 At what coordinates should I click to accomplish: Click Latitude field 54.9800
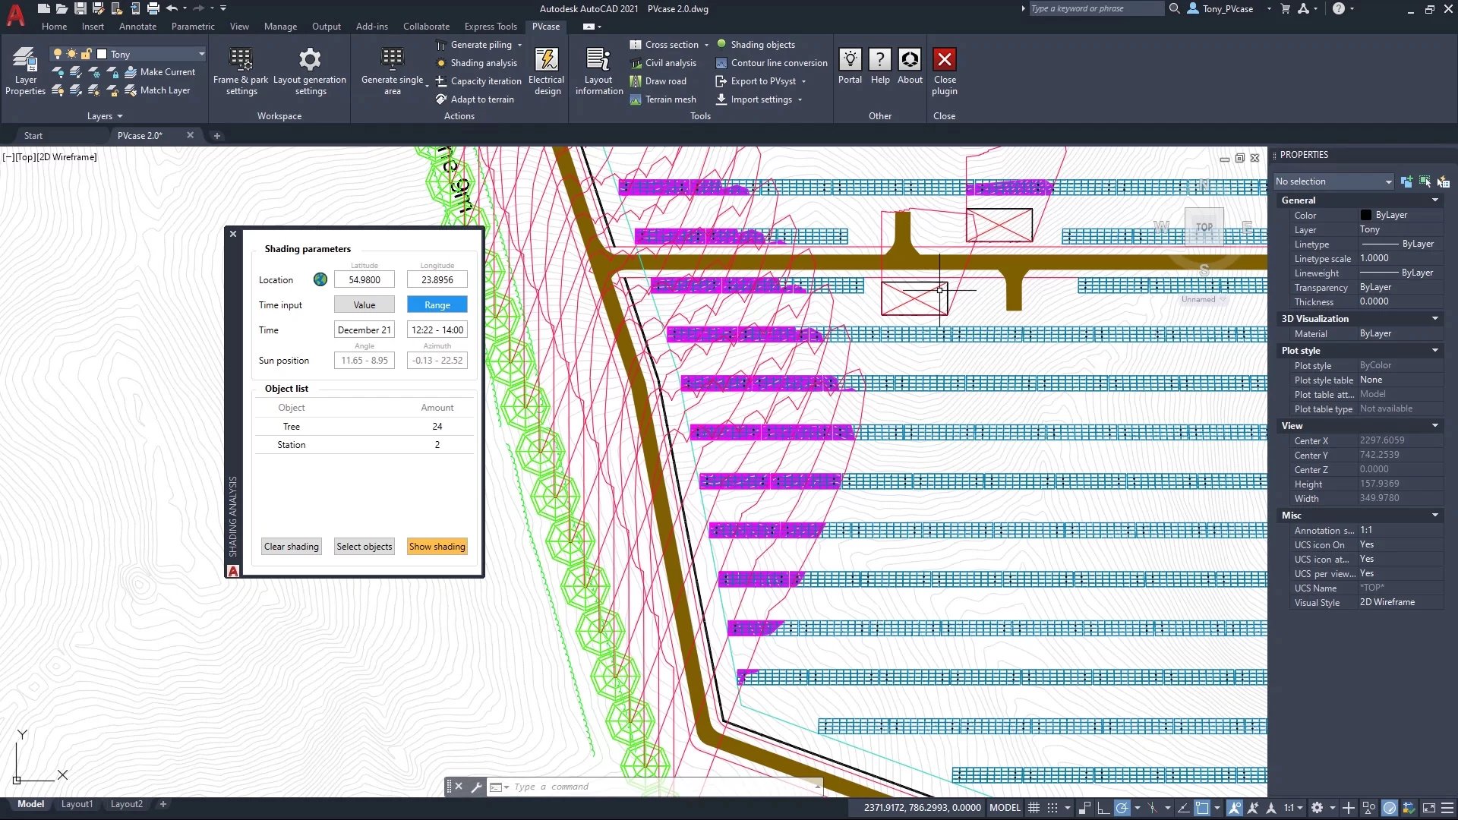[x=364, y=280]
